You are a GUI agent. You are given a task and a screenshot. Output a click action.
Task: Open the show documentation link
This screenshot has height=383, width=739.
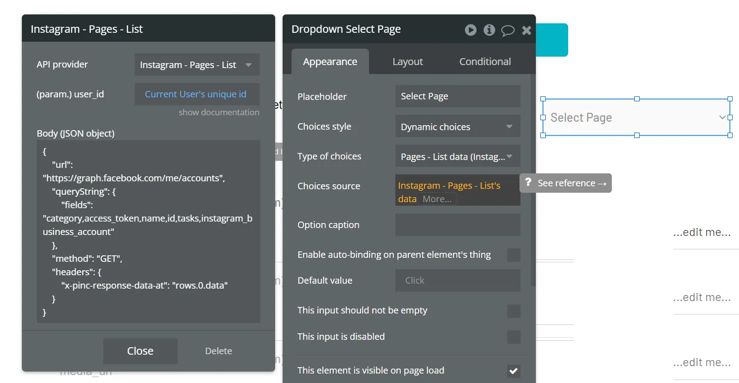tap(219, 112)
